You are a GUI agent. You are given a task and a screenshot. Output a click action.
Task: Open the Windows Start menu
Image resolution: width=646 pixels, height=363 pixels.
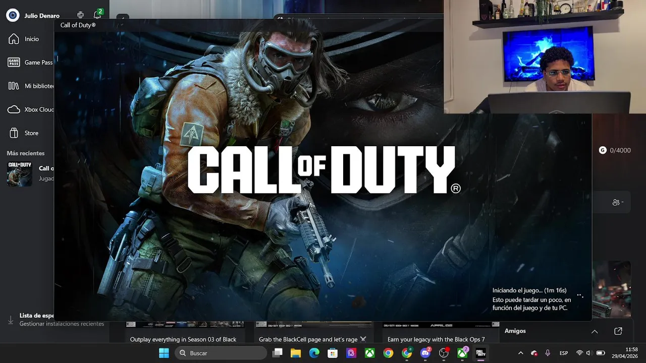pos(164,353)
